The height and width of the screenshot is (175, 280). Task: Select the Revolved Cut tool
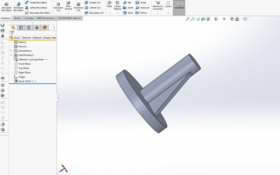click(78, 7)
